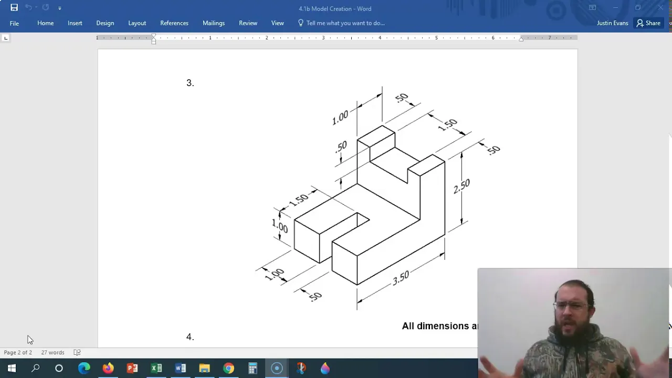Click the 27 words count in status bar
Image resolution: width=672 pixels, height=378 pixels.
click(x=52, y=352)
